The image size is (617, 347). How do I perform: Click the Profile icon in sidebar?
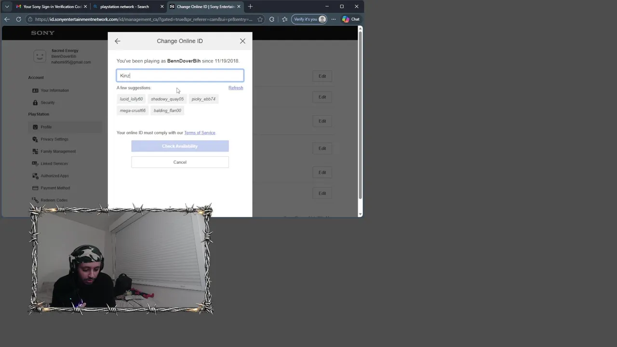click(35, 127)
